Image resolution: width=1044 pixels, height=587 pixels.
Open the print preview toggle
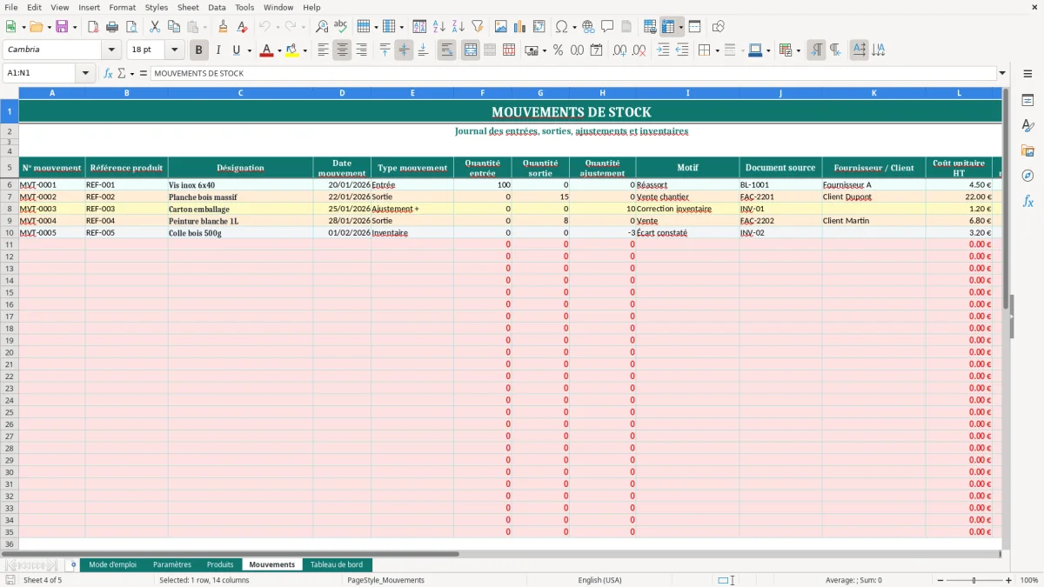pyautogui.click(x=131, y=27)
